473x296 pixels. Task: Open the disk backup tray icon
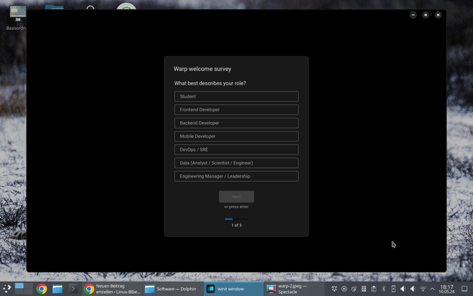(364, 289)
